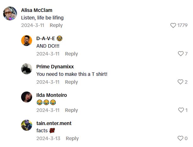The width and height of the screenshot is (193, 147).
Task: Like Alisa McClam's comment with the heart icon
Action: point(173,25)
